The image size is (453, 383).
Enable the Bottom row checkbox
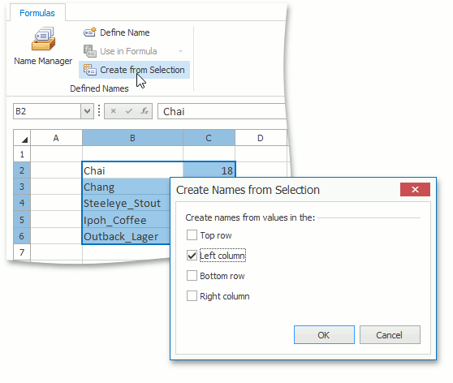(192, 276)
